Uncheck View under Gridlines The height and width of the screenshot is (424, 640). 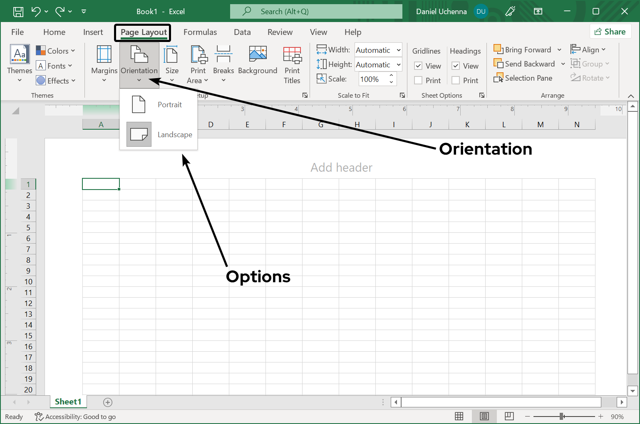click(x=418, y=66)
